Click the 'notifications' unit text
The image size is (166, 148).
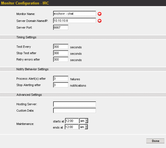click(78, 86)
